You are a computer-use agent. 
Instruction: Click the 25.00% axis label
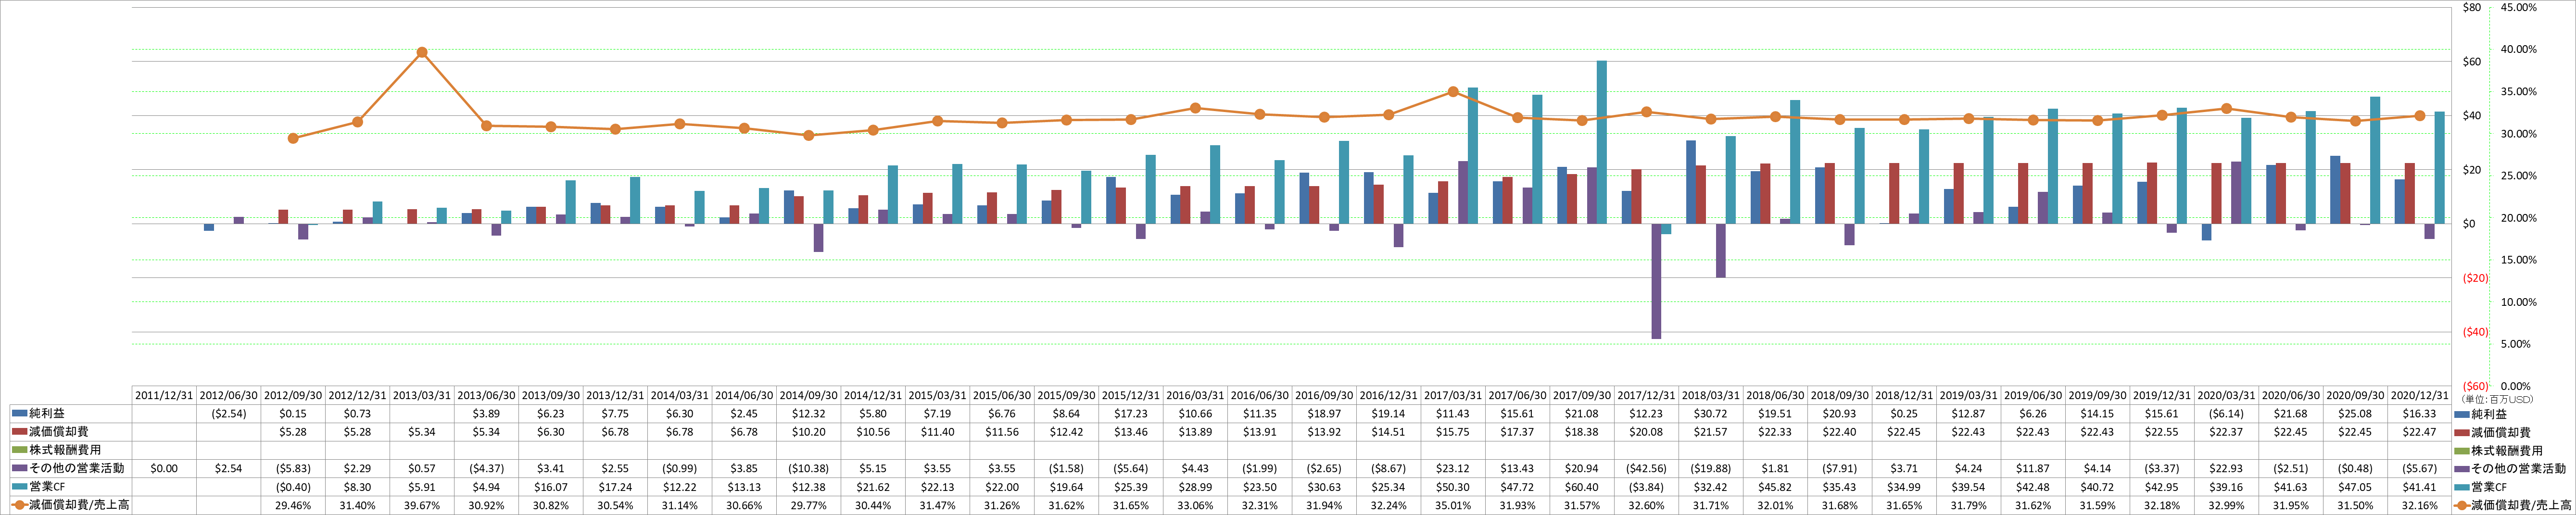(x=2518, y=176)
